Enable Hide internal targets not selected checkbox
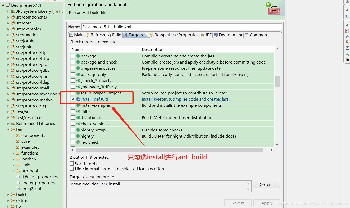The width and height of the screenshot is (350, 208). click(x=72, y=169)
